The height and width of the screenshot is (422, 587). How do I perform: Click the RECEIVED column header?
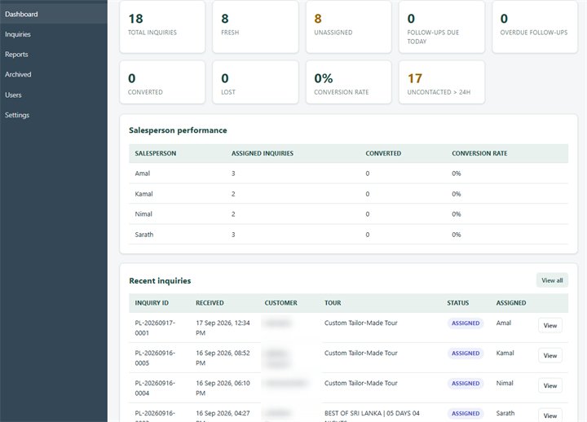pyautogui.click(x=210, y=303)
